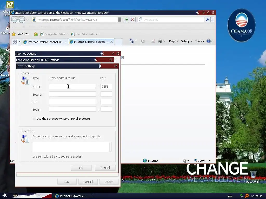Click the Favorites star button

click(20, 34)
